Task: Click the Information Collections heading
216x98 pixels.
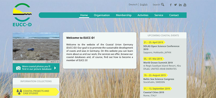Action: (x=36, y=81)
